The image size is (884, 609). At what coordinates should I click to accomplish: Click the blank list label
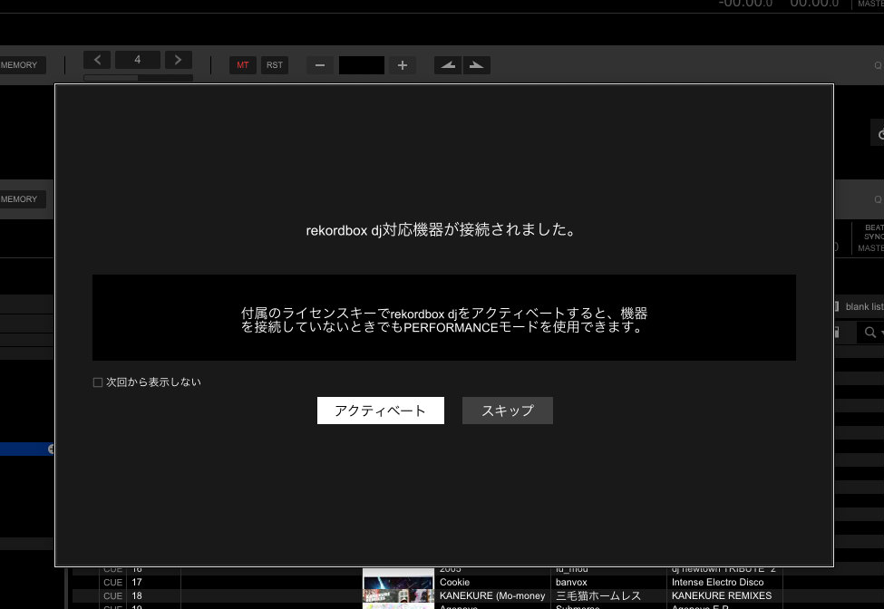(864, 306)
